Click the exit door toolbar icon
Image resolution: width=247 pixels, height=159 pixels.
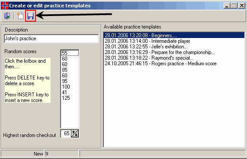pyautogui.click(x=7, y=16)
